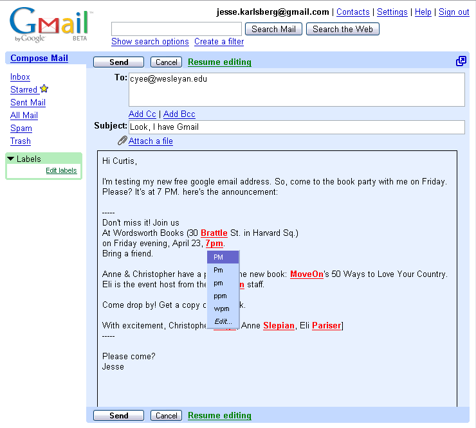The width and height of the screenshot is (476, 428).
Task: Pick 'ppm' in the spelling menu
Action: click(x=220, y=296)
